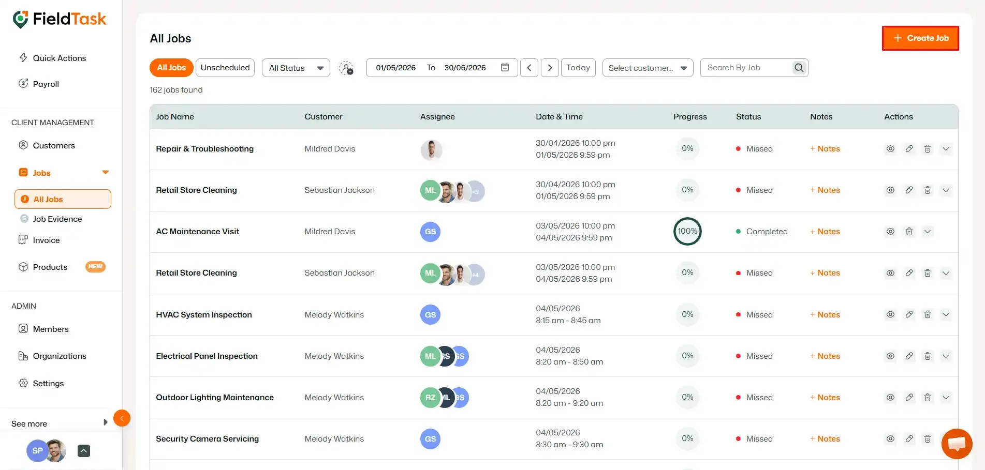Click assignee avatar for Repair & Troubleshooting
The width and height of the screenshot is (985, 470).
[431, 149]
